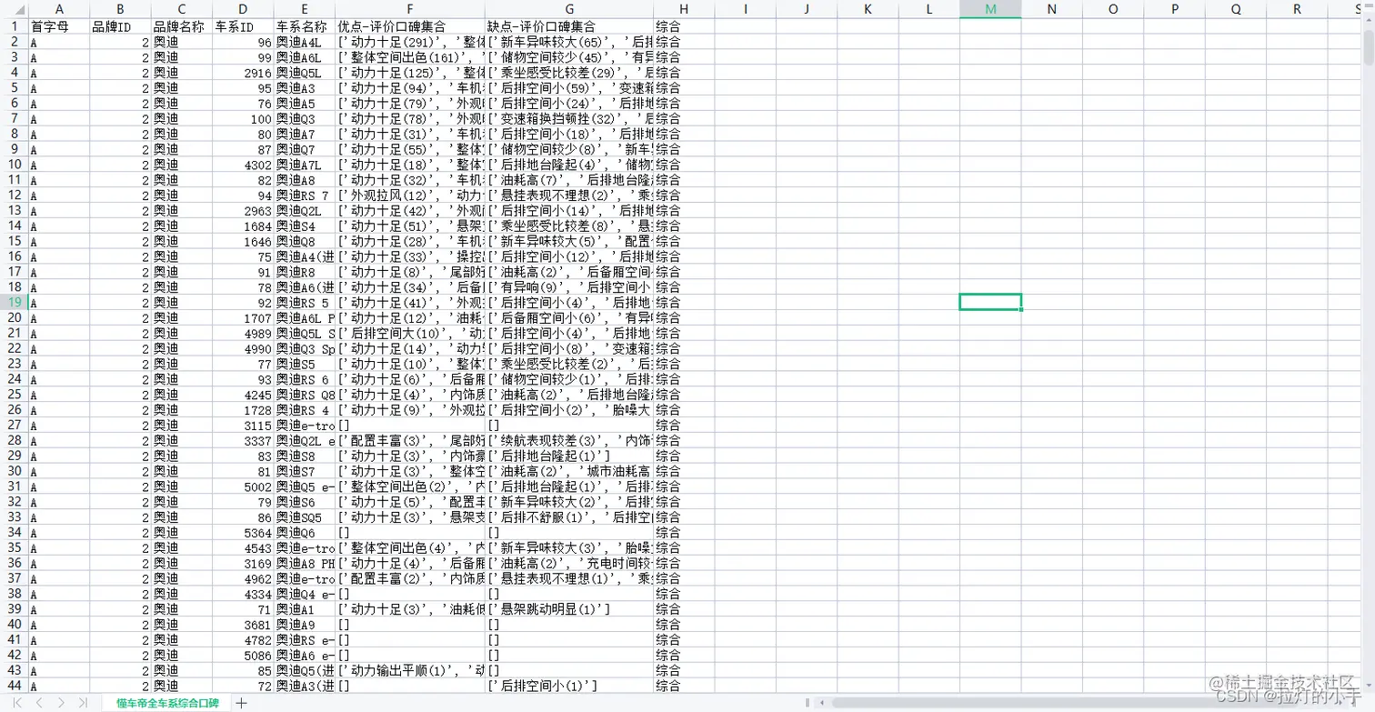
Task: Select row 1 header cell
Action: [13, 25]
